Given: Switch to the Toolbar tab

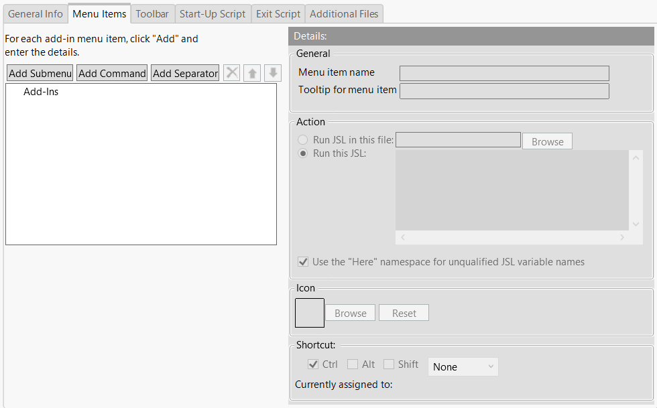Looking at the screenshot, I should click(152, 13).
